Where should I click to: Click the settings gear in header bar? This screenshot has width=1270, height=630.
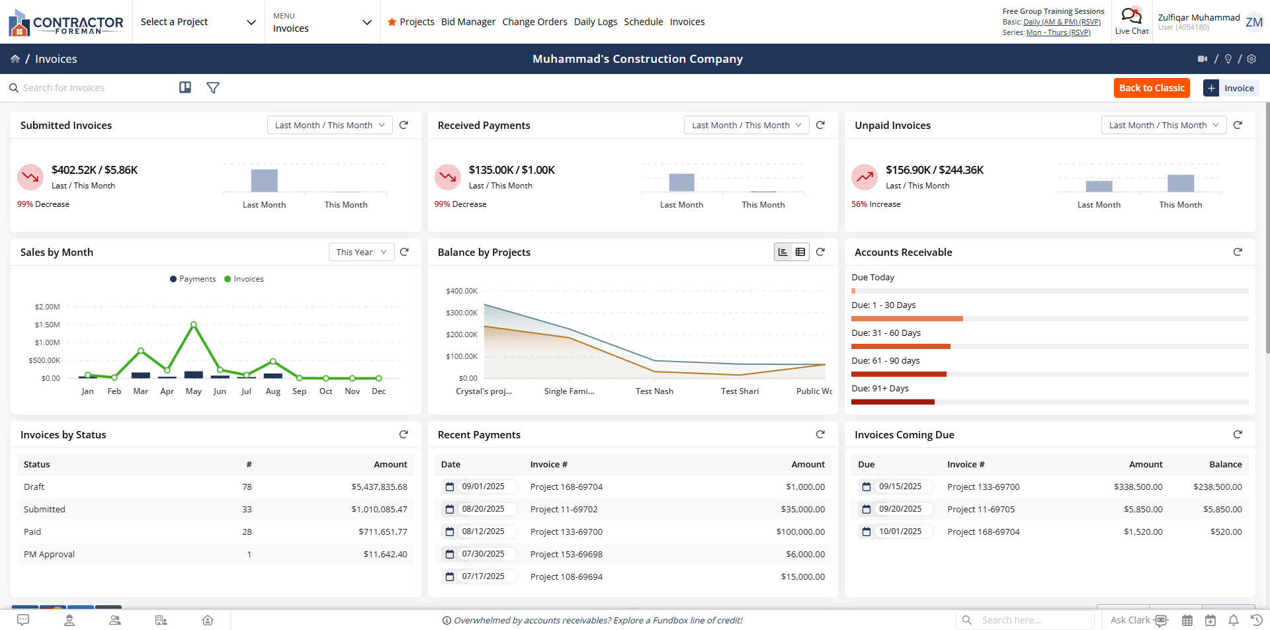click(1251, 59)
